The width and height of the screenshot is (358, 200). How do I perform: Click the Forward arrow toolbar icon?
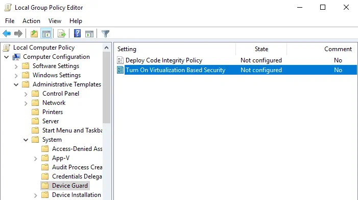(x=18, y=34)
